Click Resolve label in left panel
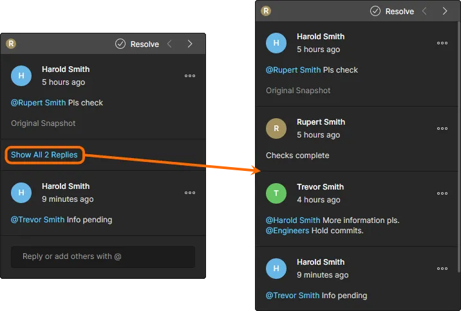 (145, 44)
